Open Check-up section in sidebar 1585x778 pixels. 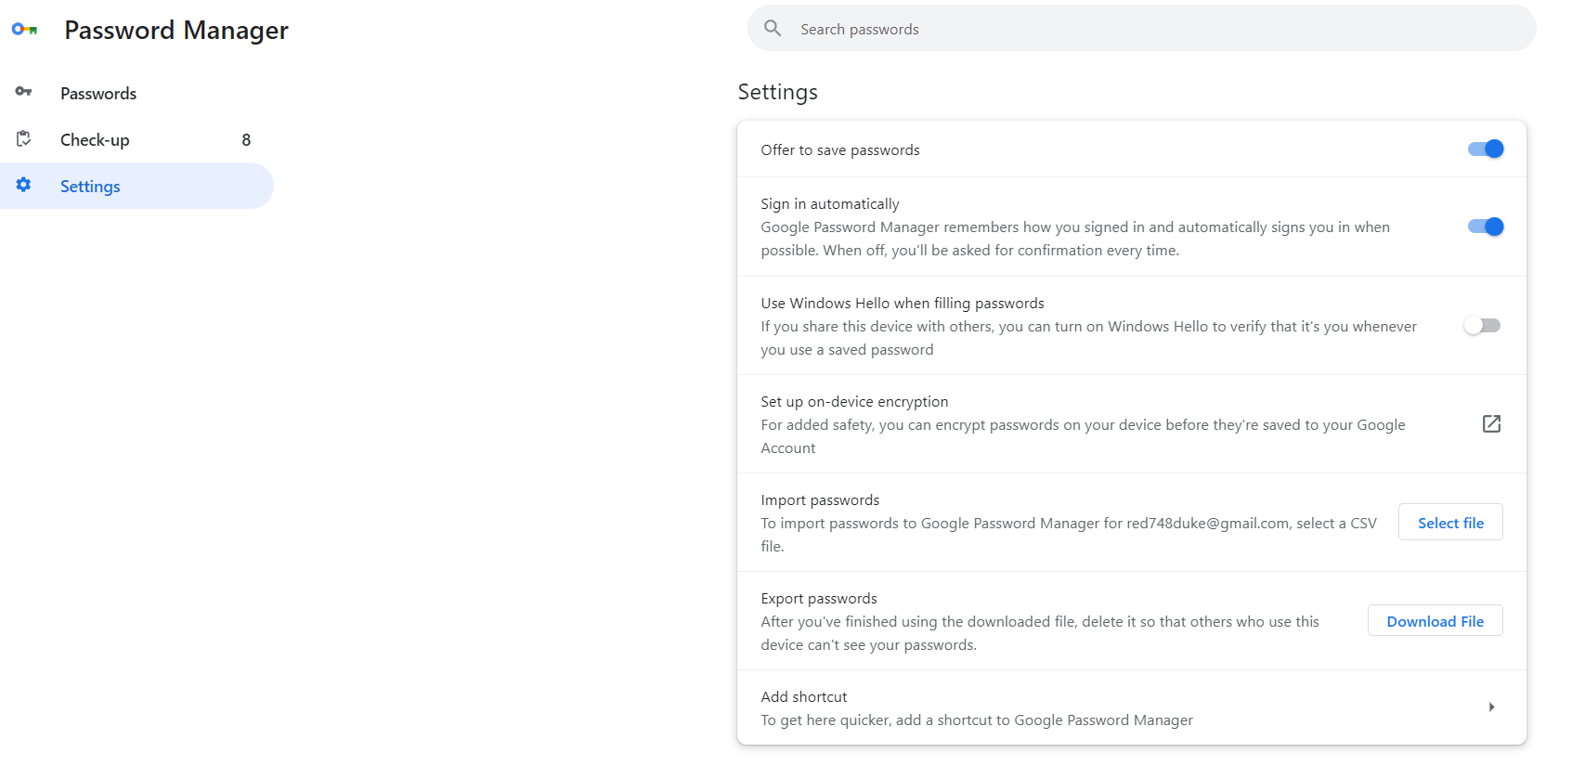click(95, 140)
